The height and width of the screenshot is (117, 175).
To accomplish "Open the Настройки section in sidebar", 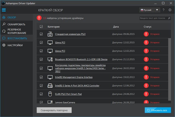I will coord(15,45).
